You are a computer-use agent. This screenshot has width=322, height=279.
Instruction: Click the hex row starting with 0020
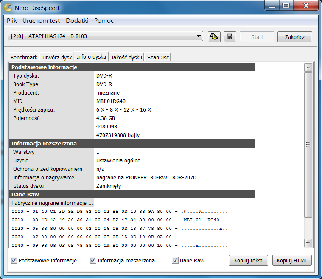[120, 229]
